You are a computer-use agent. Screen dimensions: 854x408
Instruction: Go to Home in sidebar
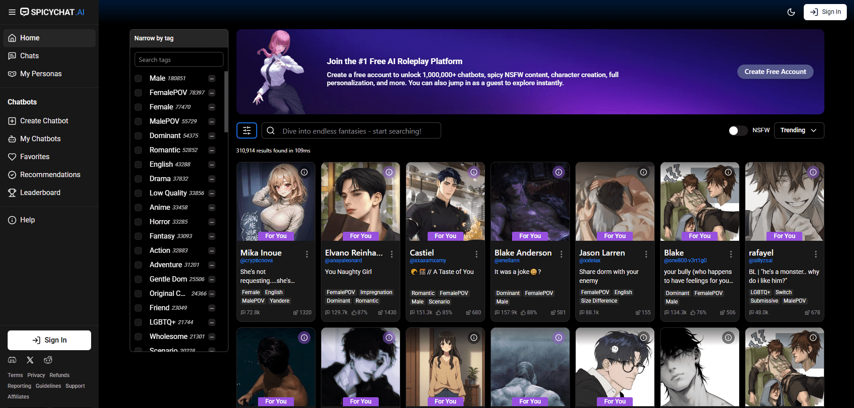click(x=49, y=38)
